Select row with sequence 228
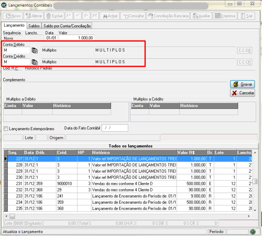 [128, 165]
